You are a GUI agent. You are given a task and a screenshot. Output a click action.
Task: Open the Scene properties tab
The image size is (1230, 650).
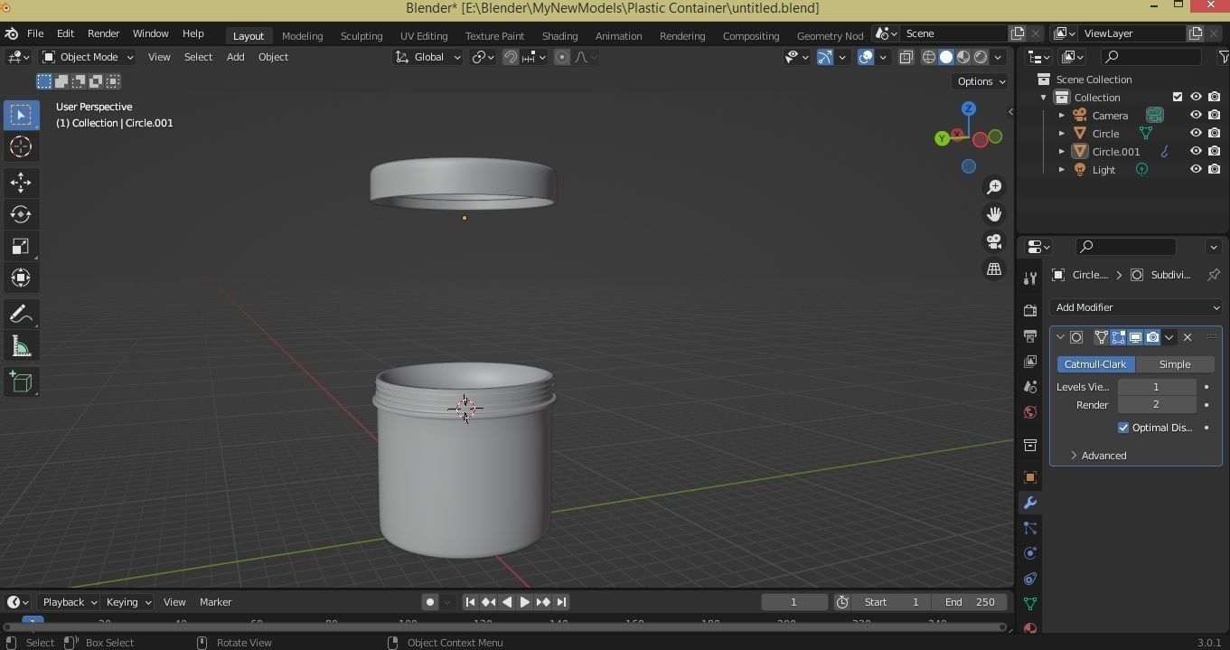point(1029,387)
